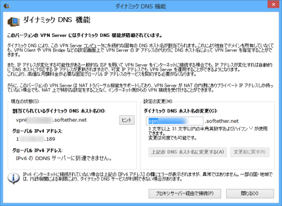The height and width of the screenshot is (206, 282).
Task: Click the 変更前に戻す(R) button
Action: coord(249,152)
